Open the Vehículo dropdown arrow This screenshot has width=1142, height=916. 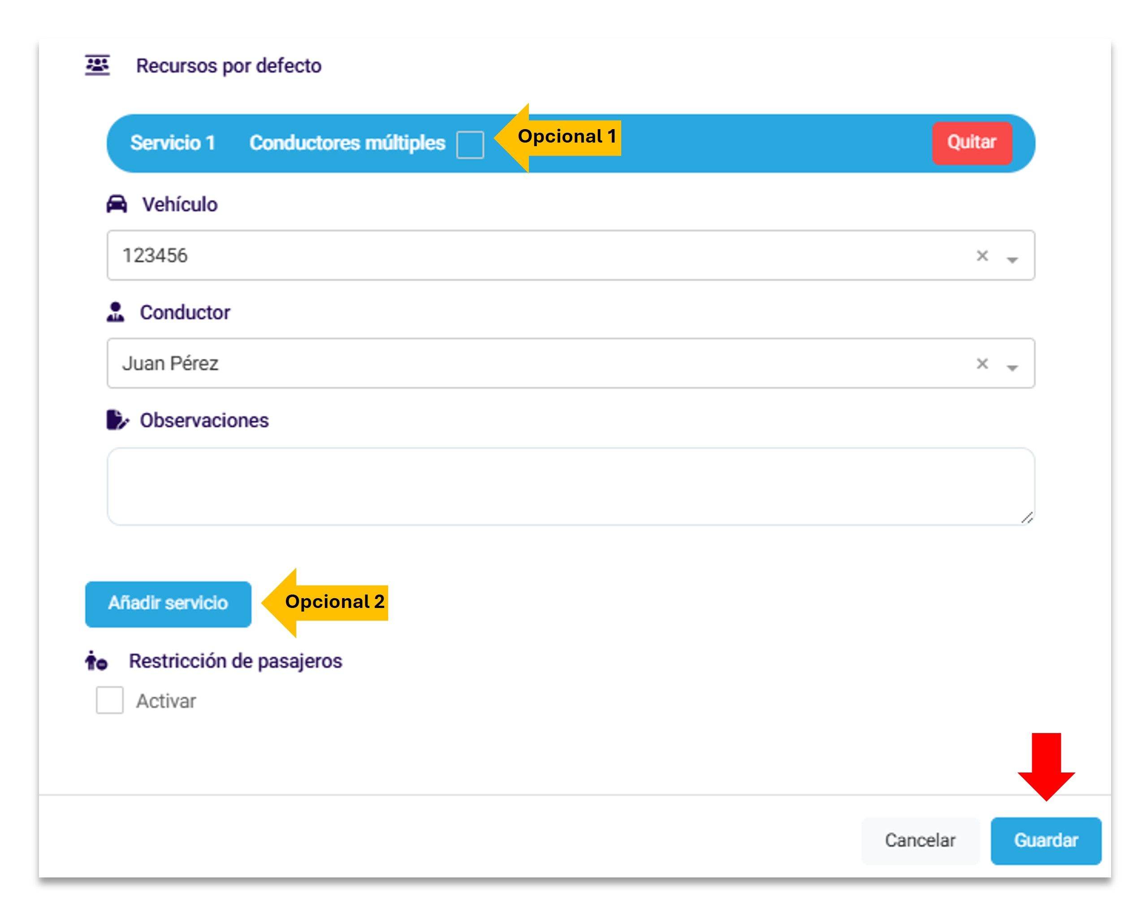click(x=1012, y=259)
